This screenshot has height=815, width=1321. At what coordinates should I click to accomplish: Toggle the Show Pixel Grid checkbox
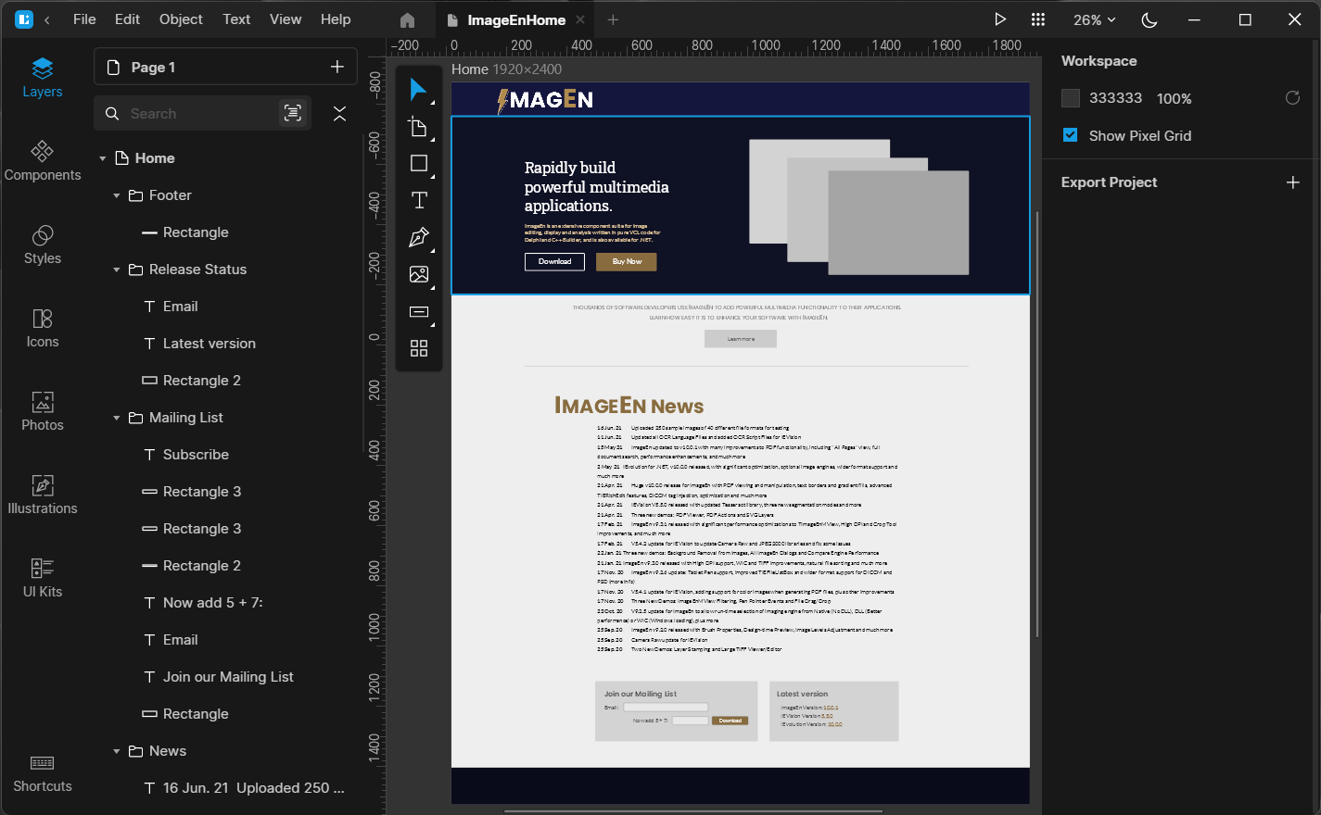pos(1071,135)
